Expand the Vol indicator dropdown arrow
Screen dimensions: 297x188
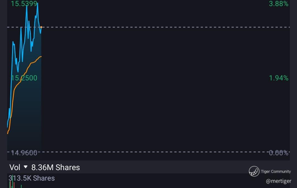[26, 167]
